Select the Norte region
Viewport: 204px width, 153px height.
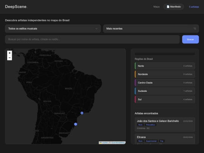tap(165, 66)
